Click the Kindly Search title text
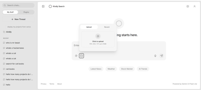Viewport: 201px width, 90px height. 59,6
